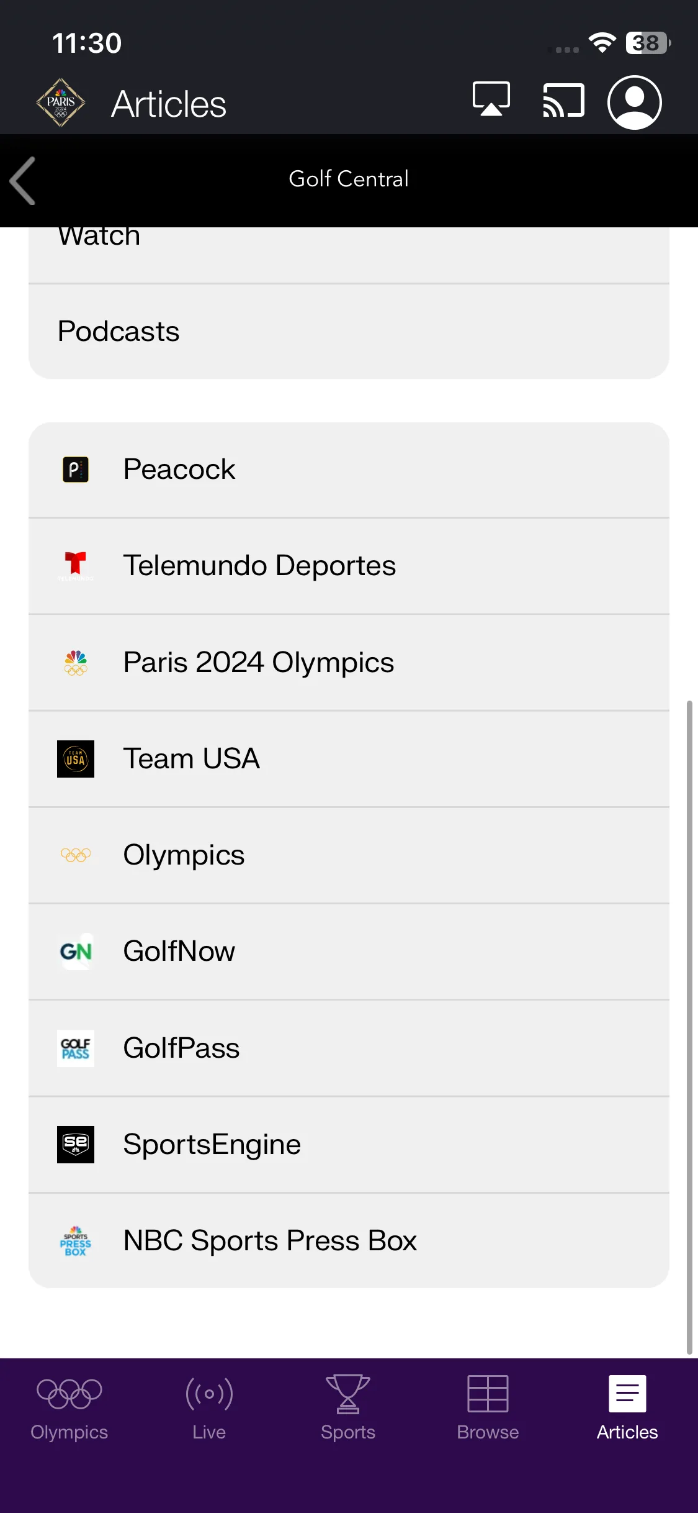Open the Peacock link
The width and height of the screenshot is (698, 1513).
point(349,470)
